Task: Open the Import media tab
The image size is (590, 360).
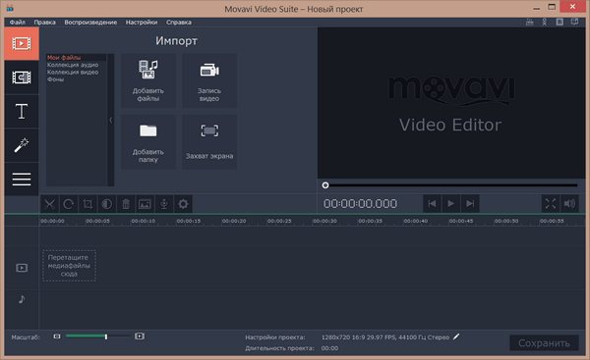Action: point(22,43)
